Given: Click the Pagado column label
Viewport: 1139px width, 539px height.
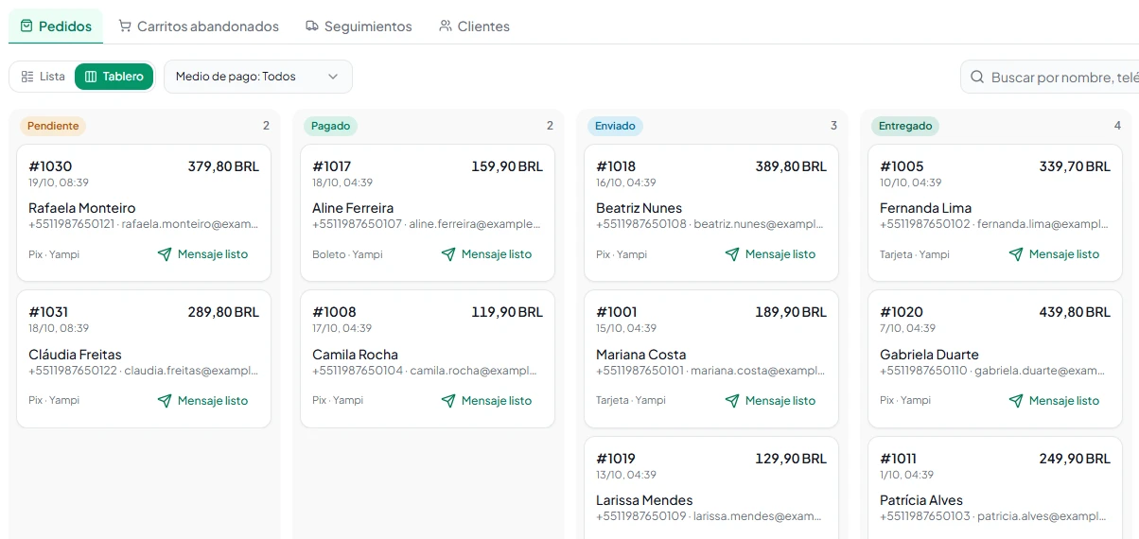Looking at the screenshot, I should (x=330, y=126).
